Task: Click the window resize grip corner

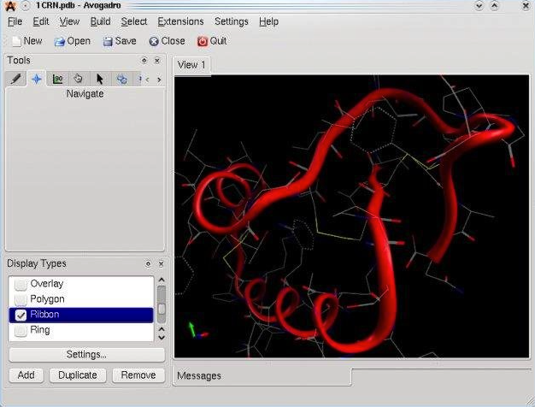Action: (530, 402)
